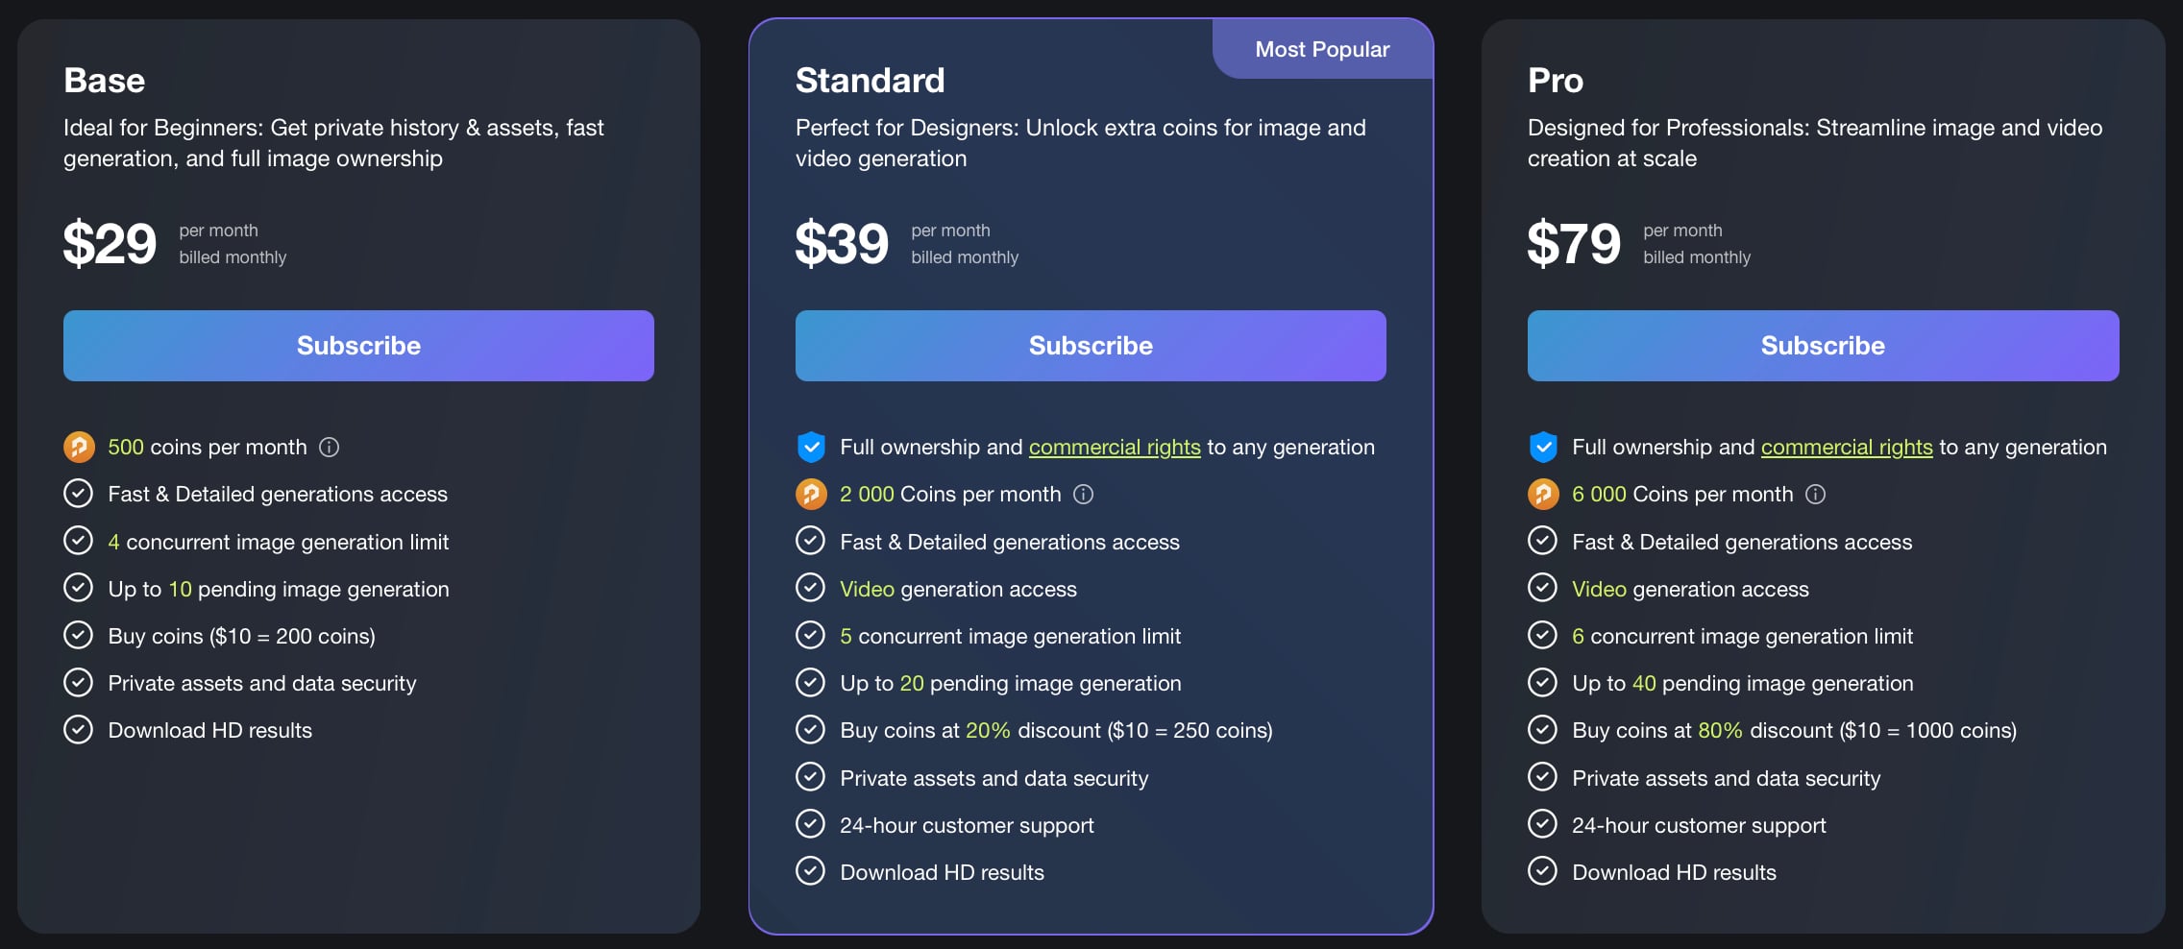Subscribe to the Standard $39 plan
Screen dimensions: 2183x949
point(1091,346)
